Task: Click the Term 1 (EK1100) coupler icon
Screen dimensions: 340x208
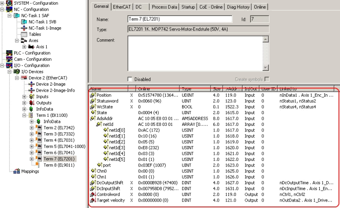Action: pyautogui.click(x=32, y=115)
